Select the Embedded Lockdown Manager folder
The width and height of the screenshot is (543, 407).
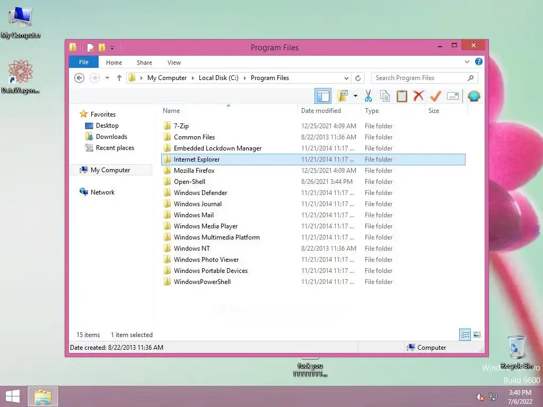[313, 148]
